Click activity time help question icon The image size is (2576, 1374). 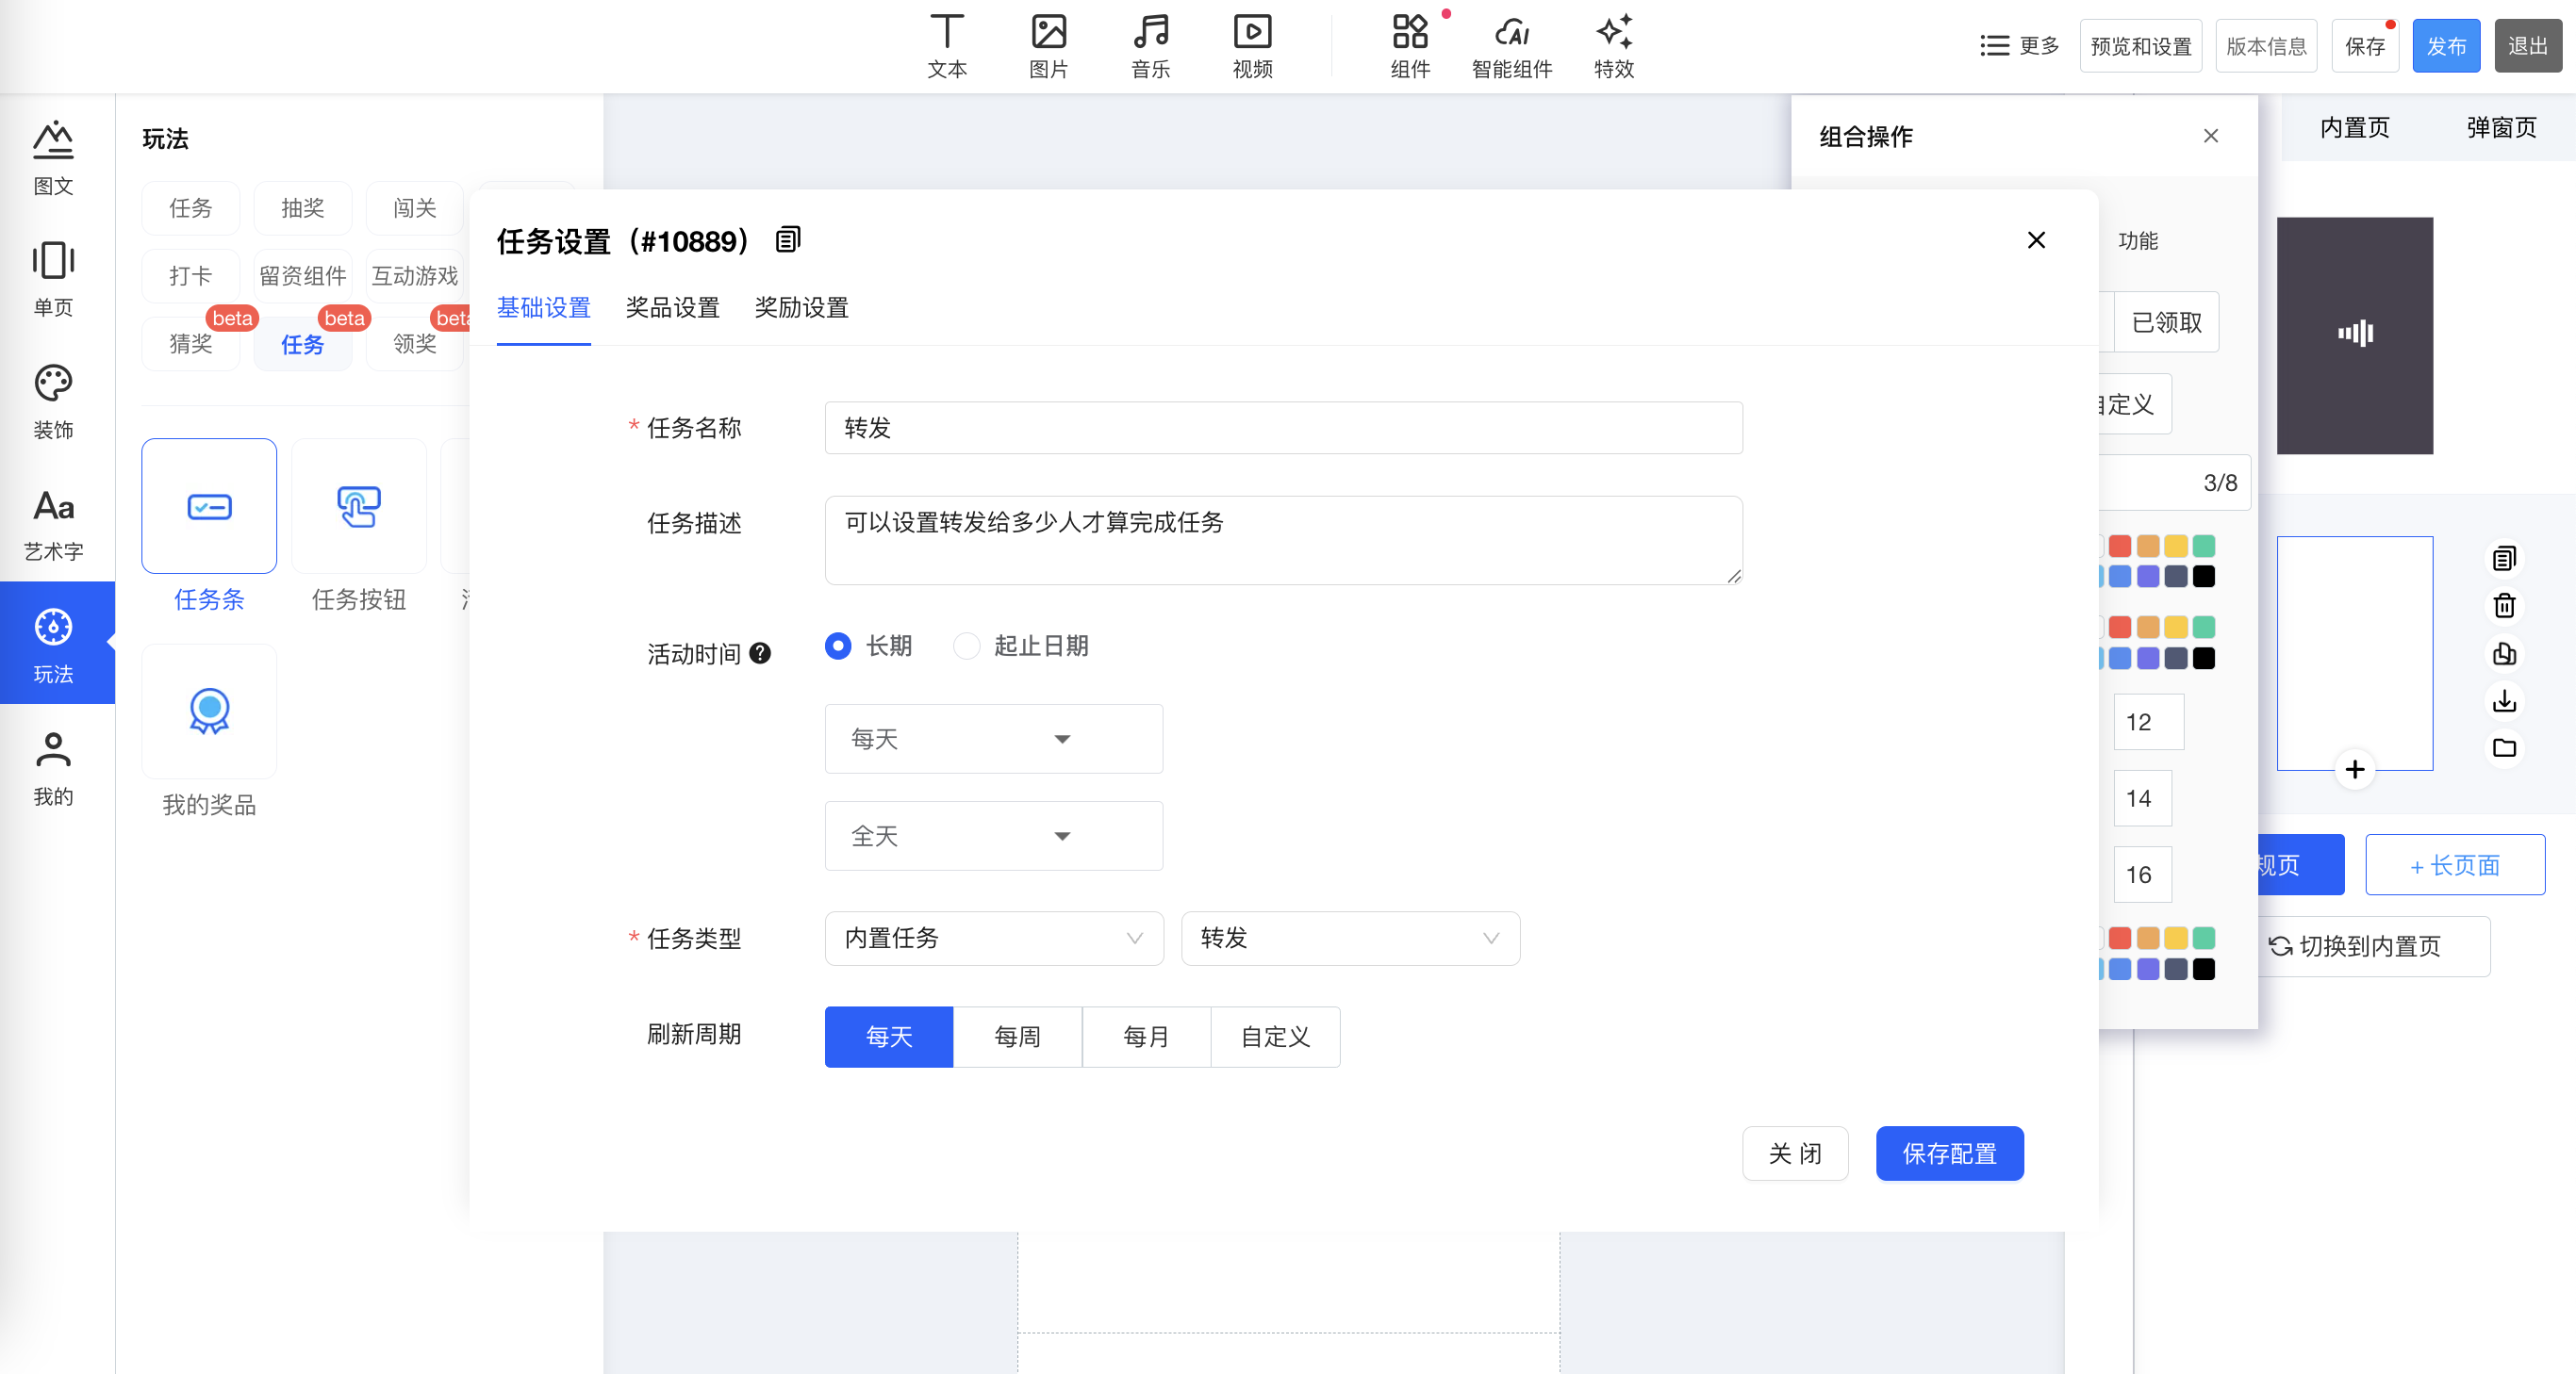(x=760, y=653)
